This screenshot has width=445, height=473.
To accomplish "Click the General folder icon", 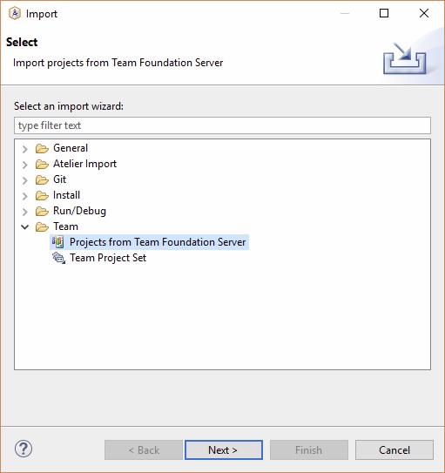I will coord(42,148).
